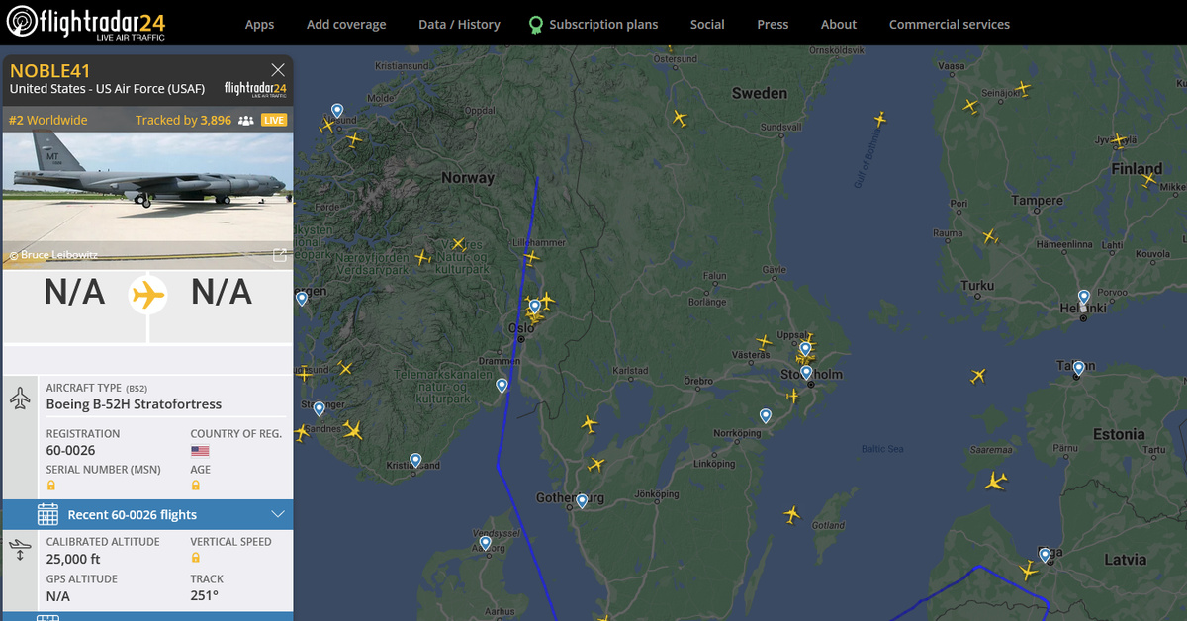Select Helsinki airport pin
The image size is (1187, 621).
coord(1084,298)
